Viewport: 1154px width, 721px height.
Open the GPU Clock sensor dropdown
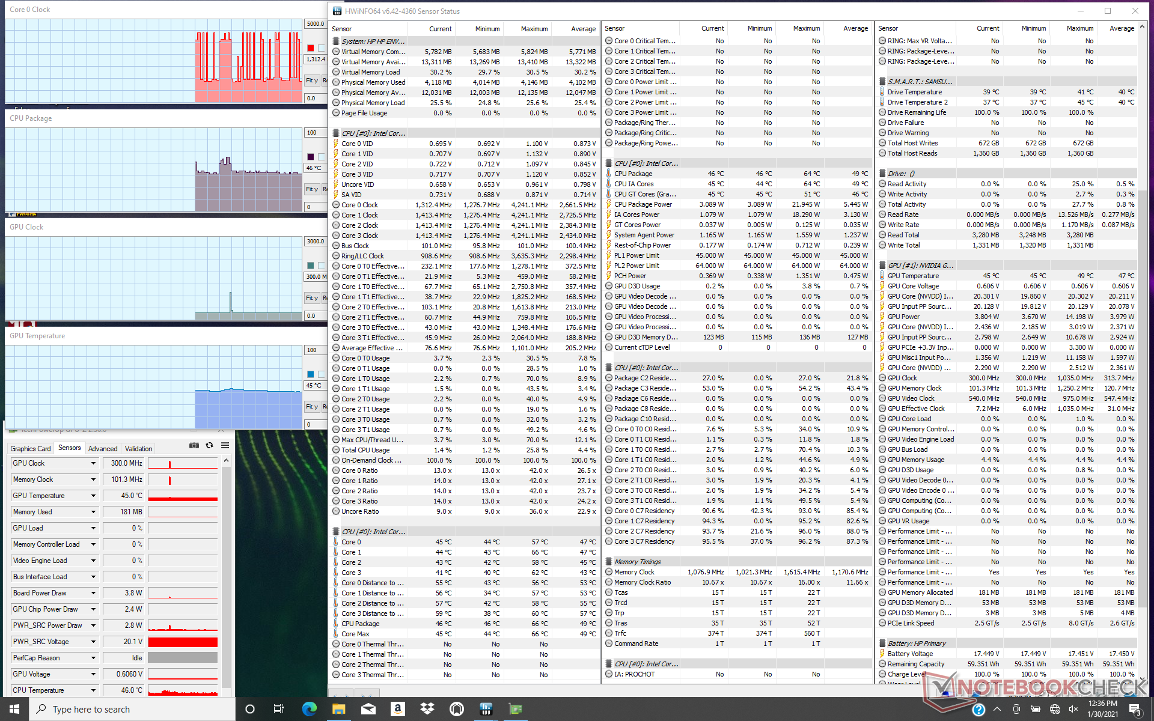click(93, 463)
